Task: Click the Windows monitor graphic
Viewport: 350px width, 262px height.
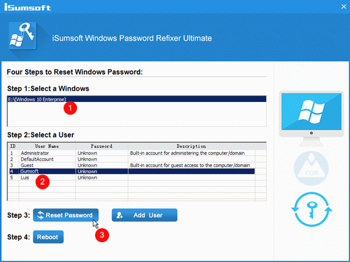Action: 311,118
